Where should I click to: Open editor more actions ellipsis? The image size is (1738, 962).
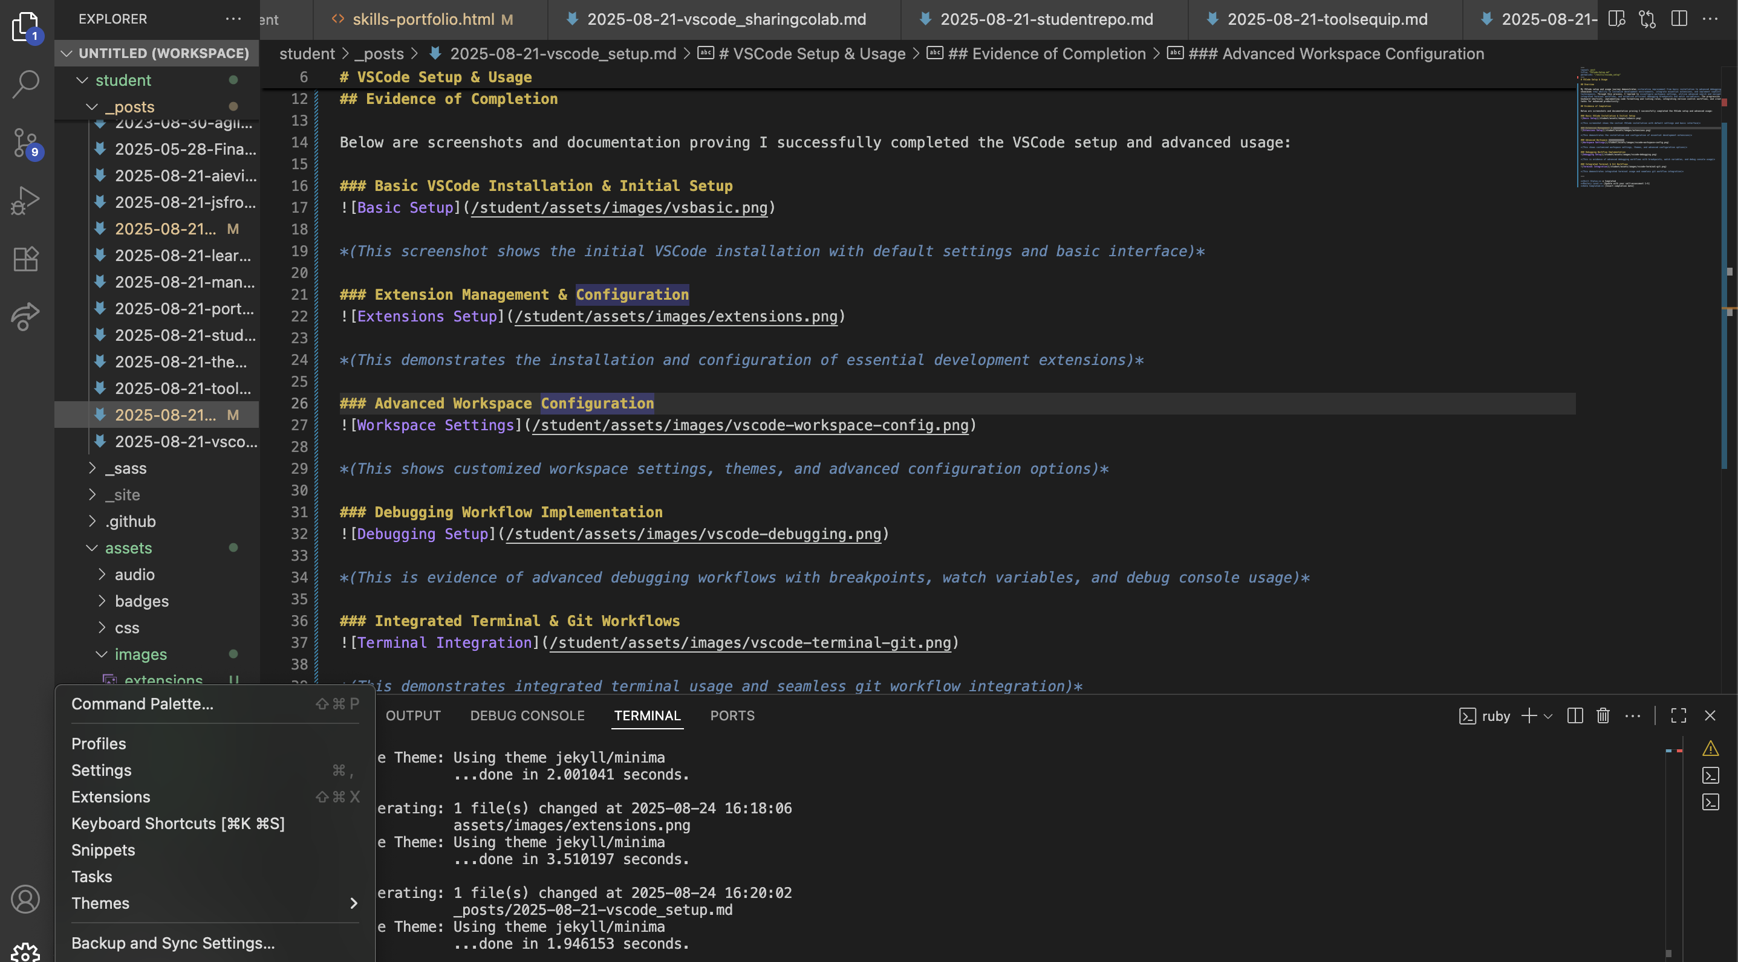coord(1710,19)
